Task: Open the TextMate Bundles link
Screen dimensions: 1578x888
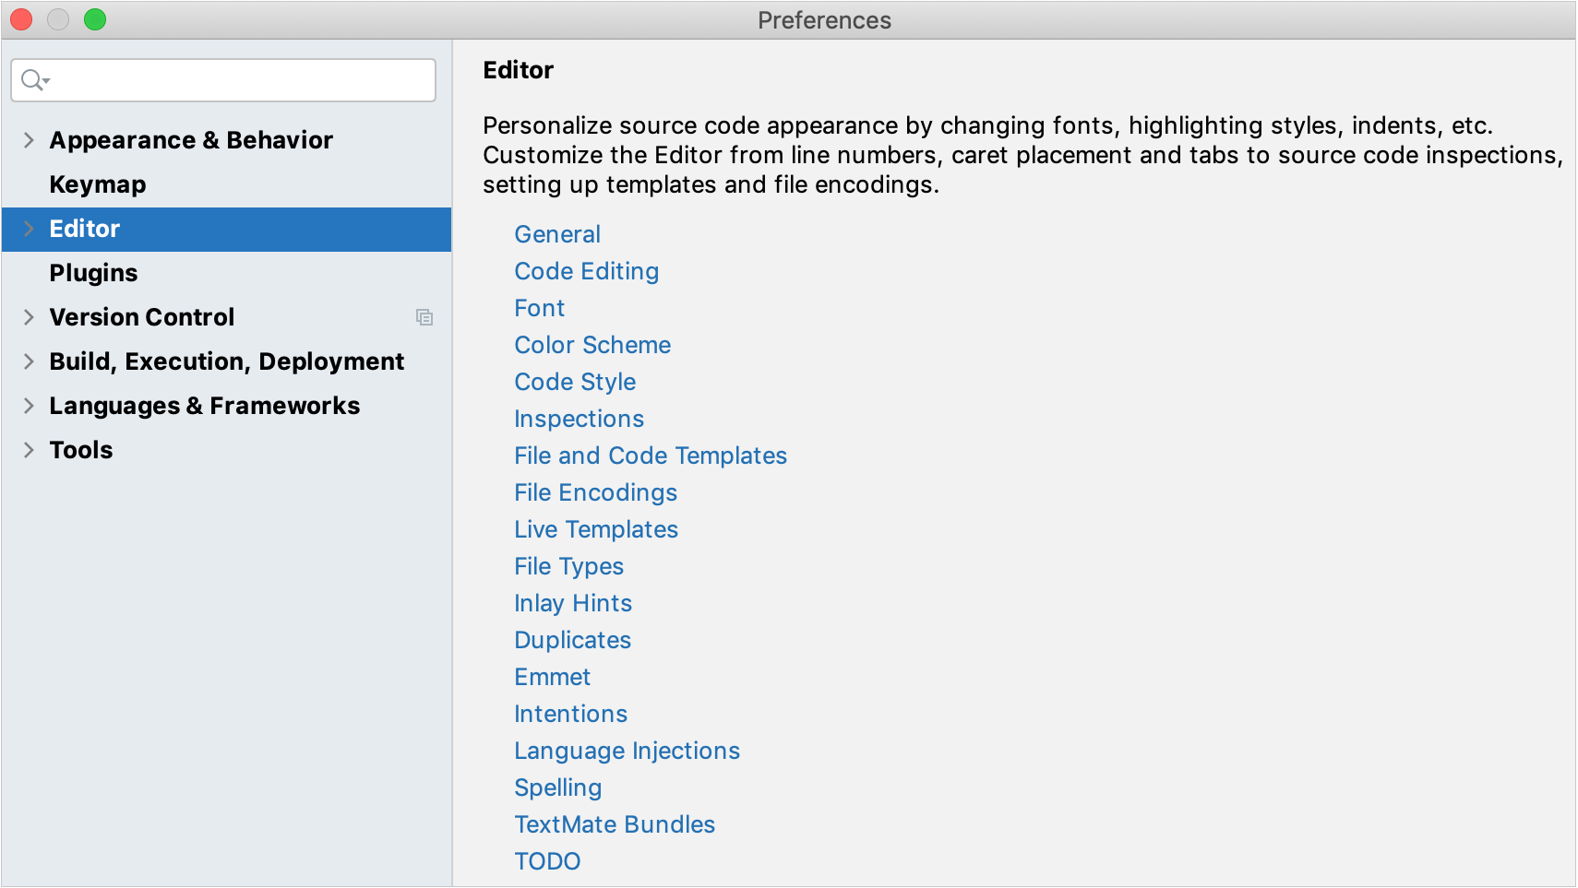Action: point(615,824)
